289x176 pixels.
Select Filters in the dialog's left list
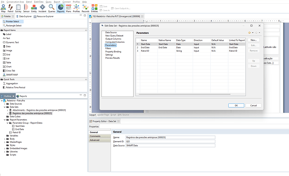[108, 48]
